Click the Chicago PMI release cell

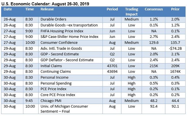click(x=51, y=100)
